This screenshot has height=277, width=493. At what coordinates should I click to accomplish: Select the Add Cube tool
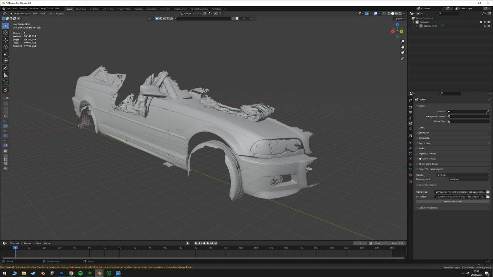point(5,82)
